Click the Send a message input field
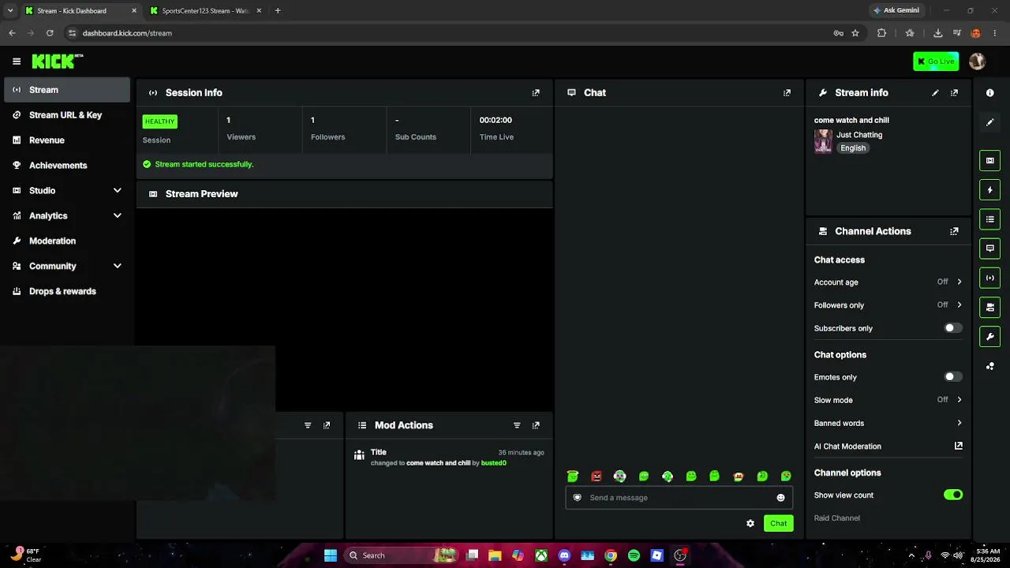 (x=679, y=498)
